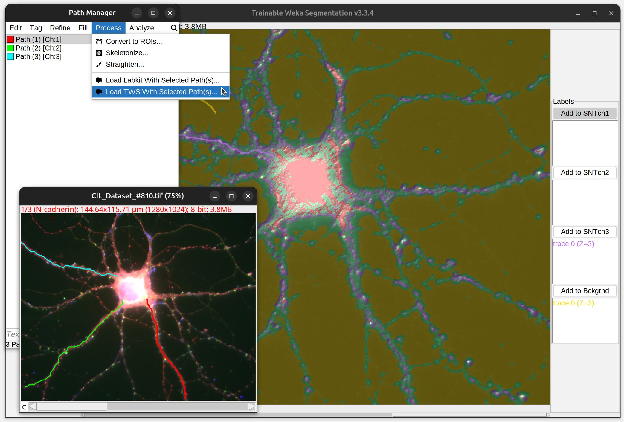Minimize the Path Manager window
Screen dimensions: 624x422
pos(137,13)
